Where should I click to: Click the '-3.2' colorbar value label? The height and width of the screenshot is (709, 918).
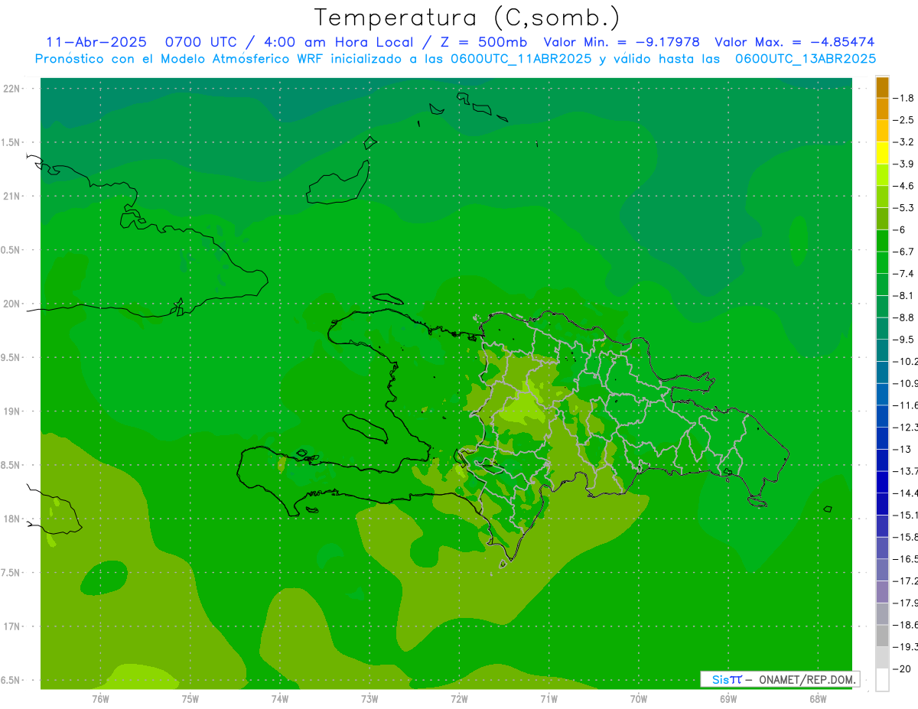(x=903, y=142)
